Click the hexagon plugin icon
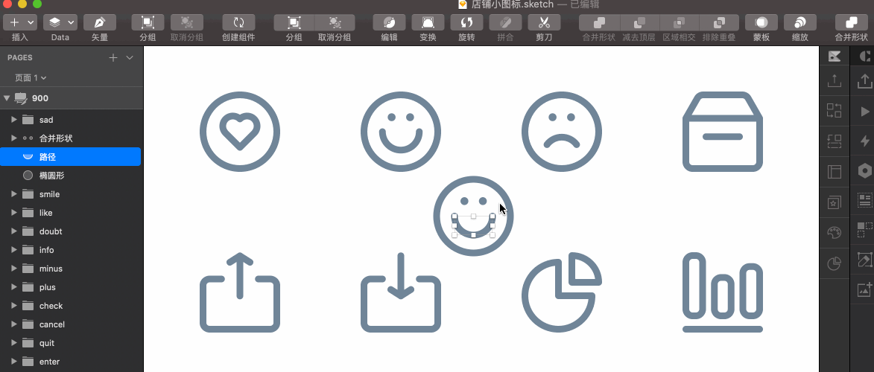The height and width of the screenshot is (372, 874). (865, 171)
